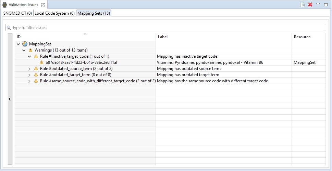Image resolution: width=332 pixels, height=171 pixels.
Task: Click warning icon of b87de518 issue row
Action: [41, 62]
